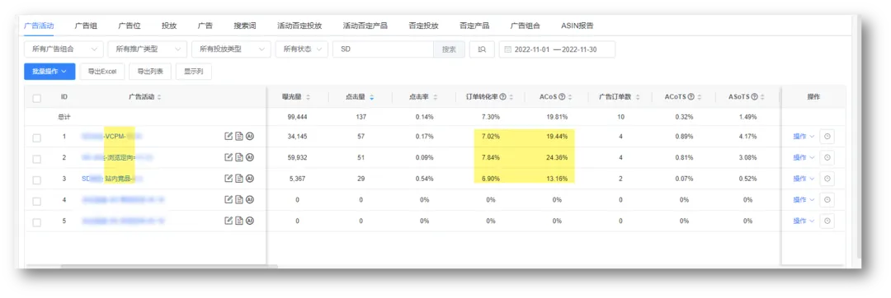Click the clock history button in row 1
Screen dimensions: 891x298
click(827, 137)
